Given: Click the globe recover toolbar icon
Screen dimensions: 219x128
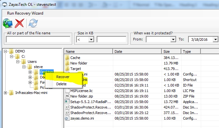Looking at the screenshot, I should click(x=7, y=23).
